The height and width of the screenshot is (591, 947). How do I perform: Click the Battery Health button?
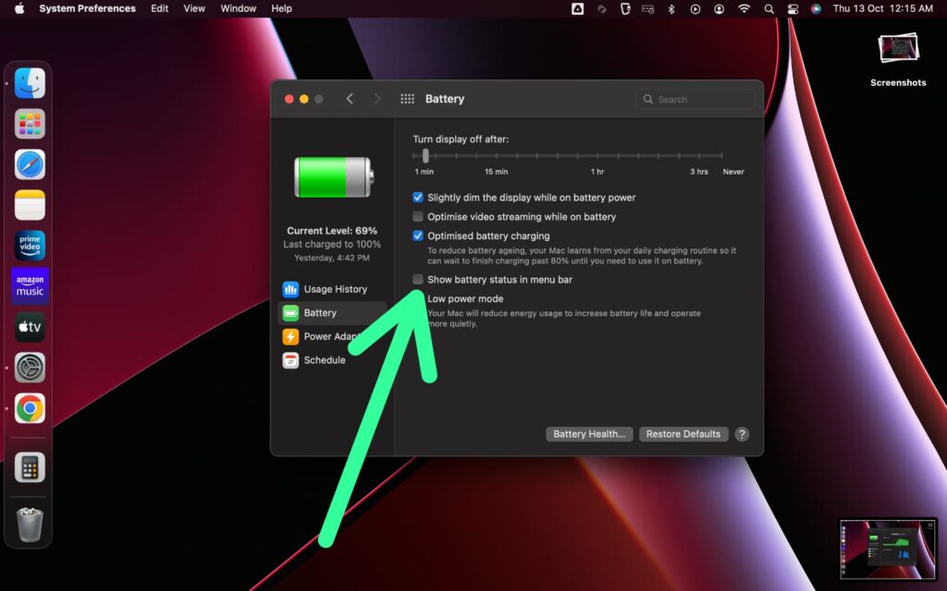[x=589, y=433]
